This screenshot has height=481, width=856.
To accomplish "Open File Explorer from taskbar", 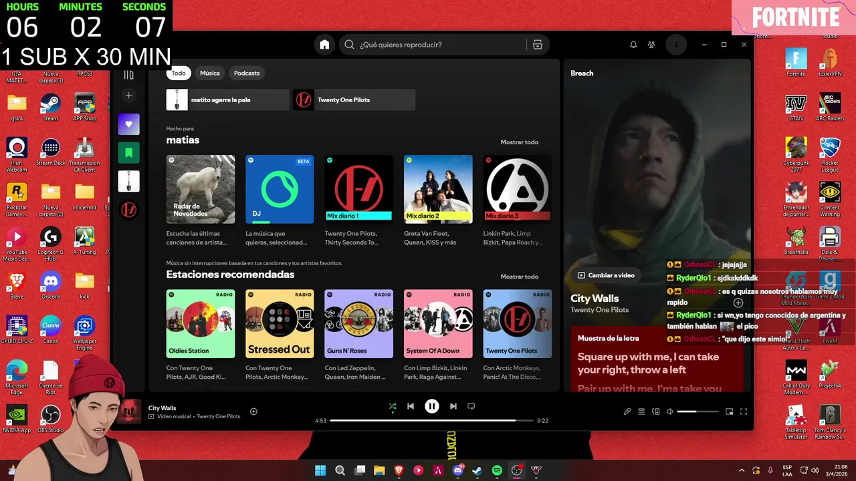I will 379,470.
